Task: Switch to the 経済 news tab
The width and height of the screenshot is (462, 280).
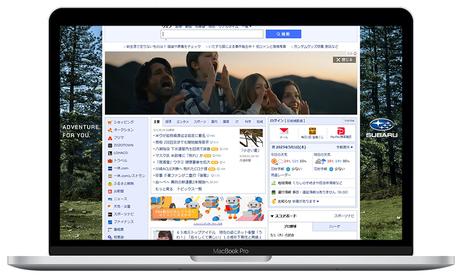Action: 168,121
